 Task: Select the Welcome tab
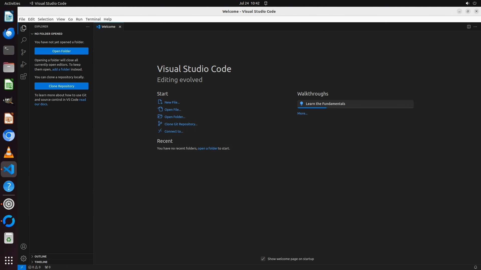tap(108, 27)
